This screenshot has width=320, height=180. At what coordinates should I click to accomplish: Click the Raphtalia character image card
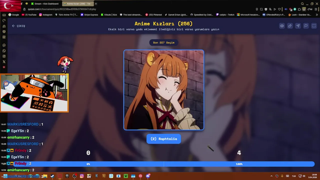164,90
